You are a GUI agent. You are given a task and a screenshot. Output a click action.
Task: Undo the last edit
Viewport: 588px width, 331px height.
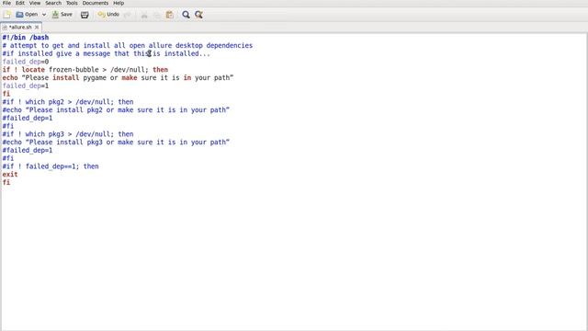108,15
